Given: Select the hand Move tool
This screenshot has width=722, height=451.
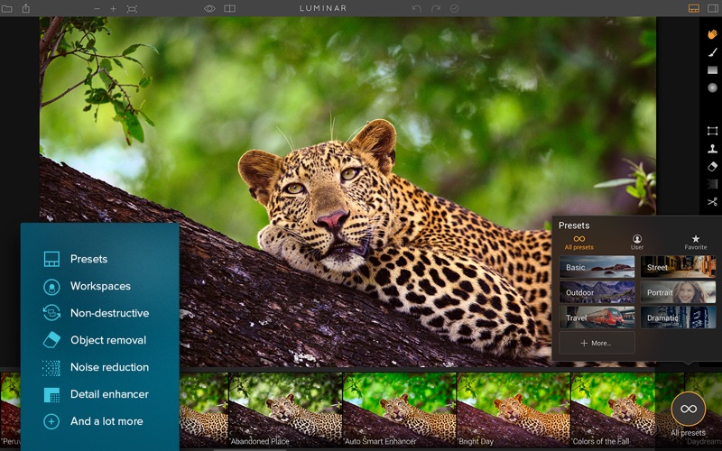Looking at the screenshot, I should pyautogui.click(x=712, y=34).
